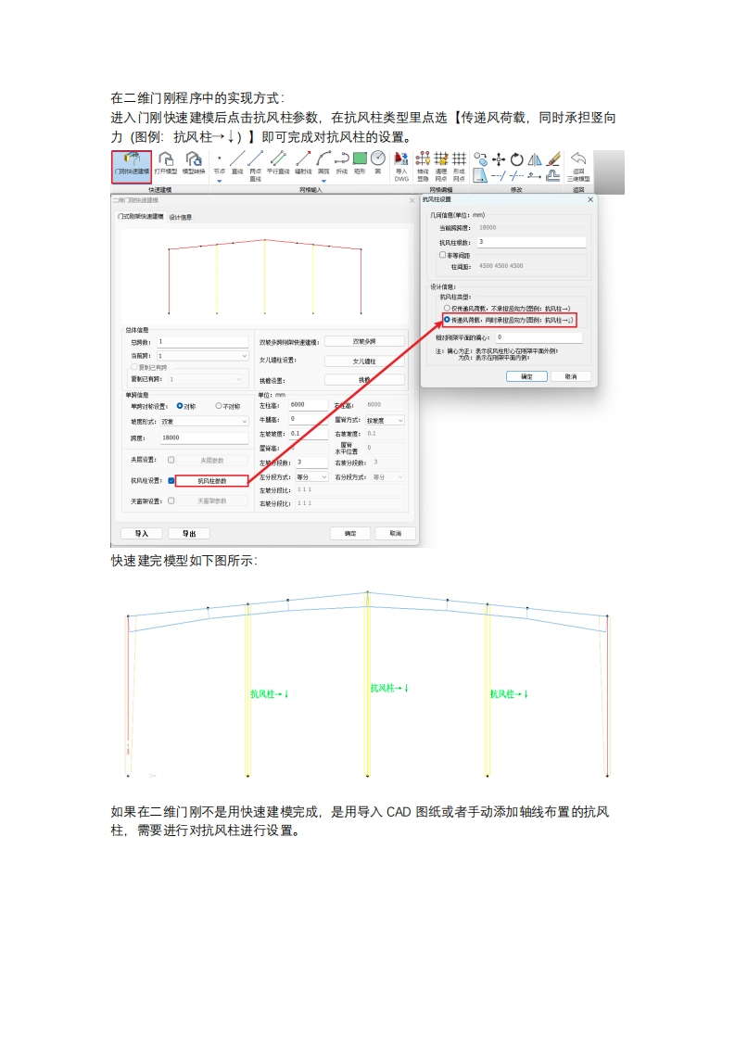Uncheck the 抗风柱设置 checkbox
This screenshot has height=1040, width=735.
point(171,481)
